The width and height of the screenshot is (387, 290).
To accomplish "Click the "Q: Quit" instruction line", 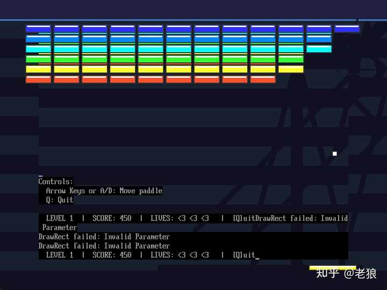I will (x=60, y=200).
